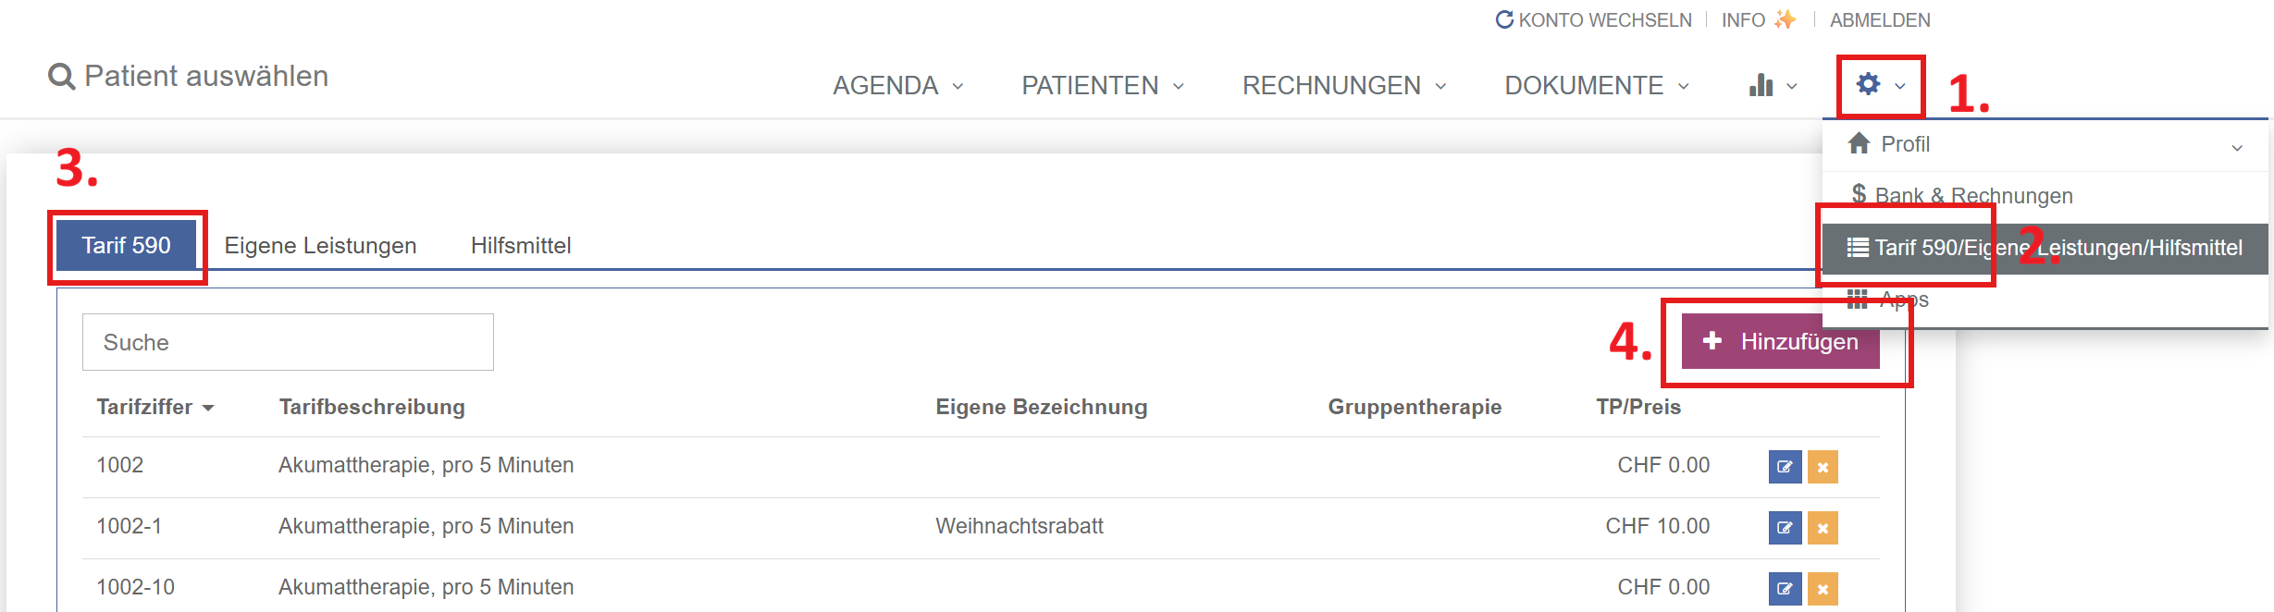2274x612 pixels.
Task: Open the DOKUMENTE dropdown
Action: point(1596,86)
